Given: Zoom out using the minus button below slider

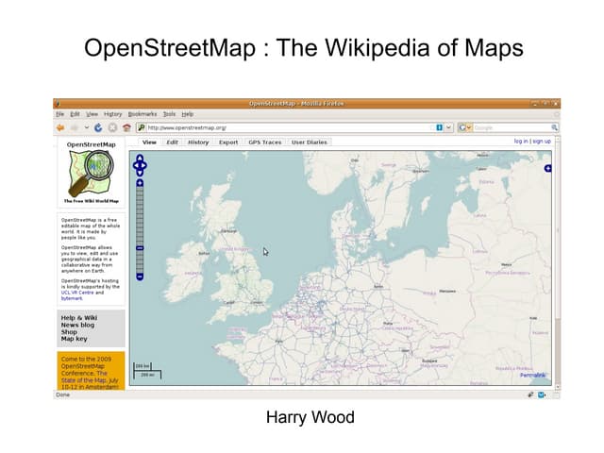Looking at the screenshot, I should [140, 277].
